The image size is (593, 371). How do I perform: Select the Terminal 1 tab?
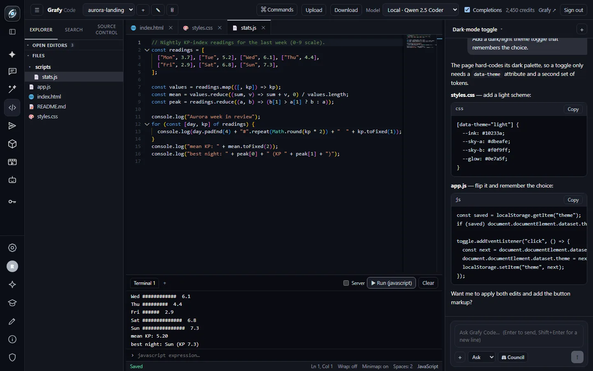pyautogui.click(x=145, y=283)
